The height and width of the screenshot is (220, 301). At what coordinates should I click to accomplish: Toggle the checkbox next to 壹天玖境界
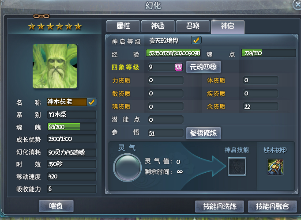tap(196, 40)
